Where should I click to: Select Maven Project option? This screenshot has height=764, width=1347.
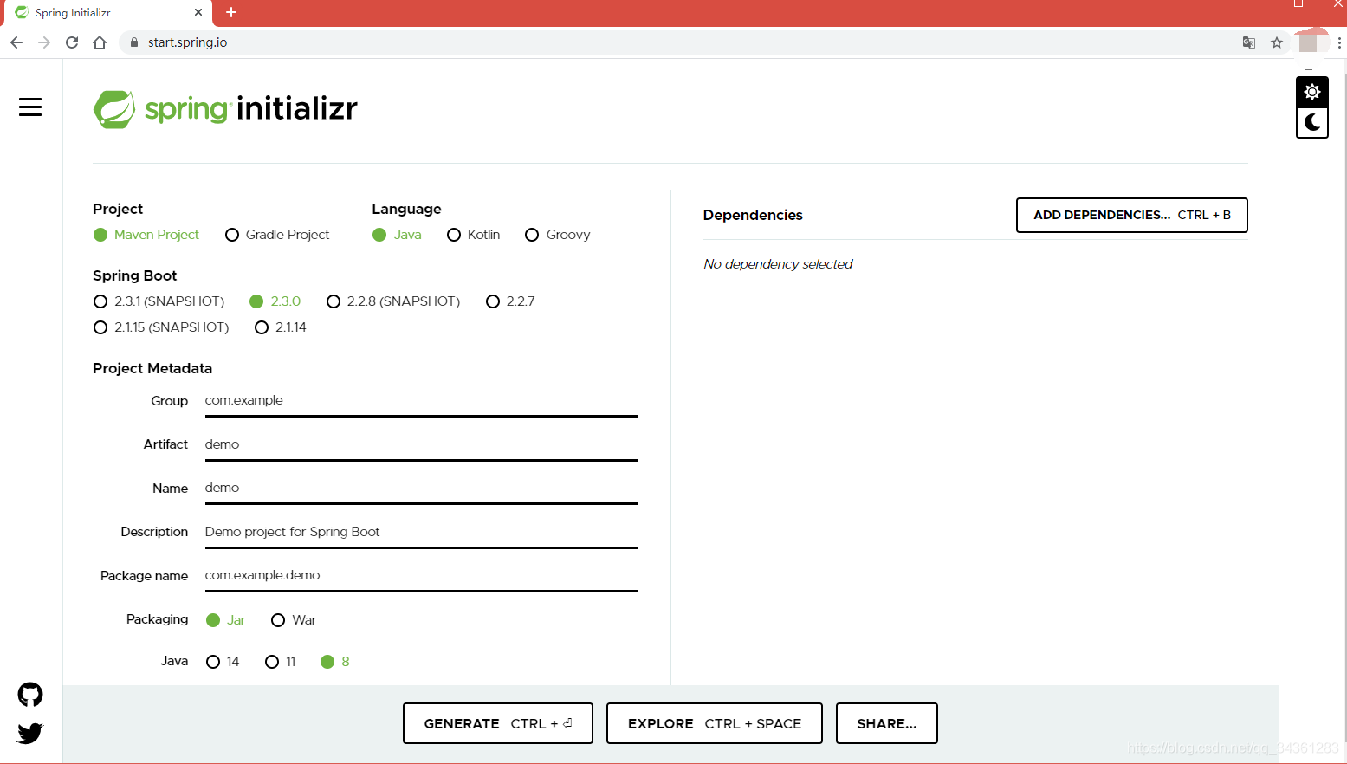[146, 235]
